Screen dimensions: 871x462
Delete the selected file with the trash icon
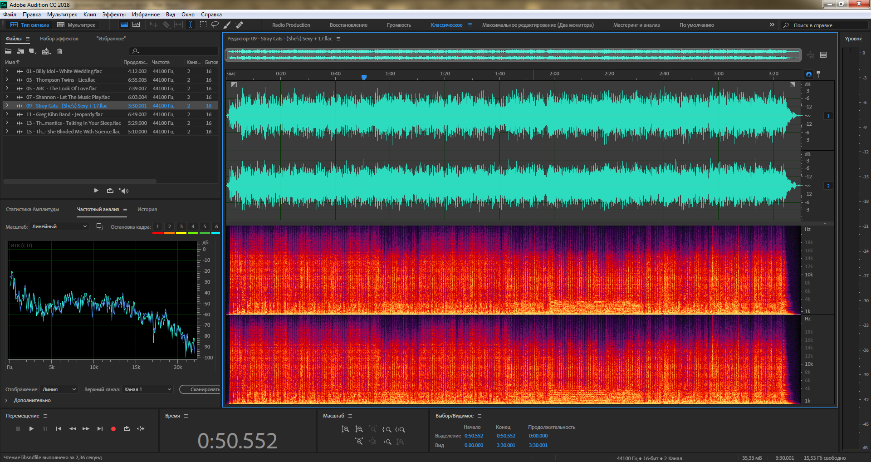pos(59,51)
